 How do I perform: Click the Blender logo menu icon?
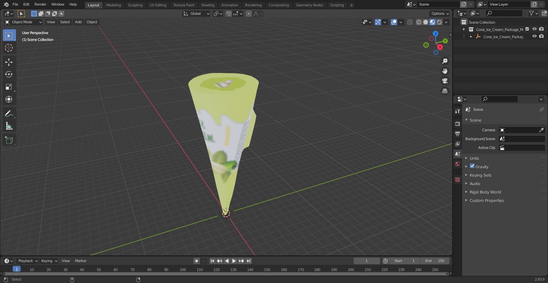coord(6,4)
